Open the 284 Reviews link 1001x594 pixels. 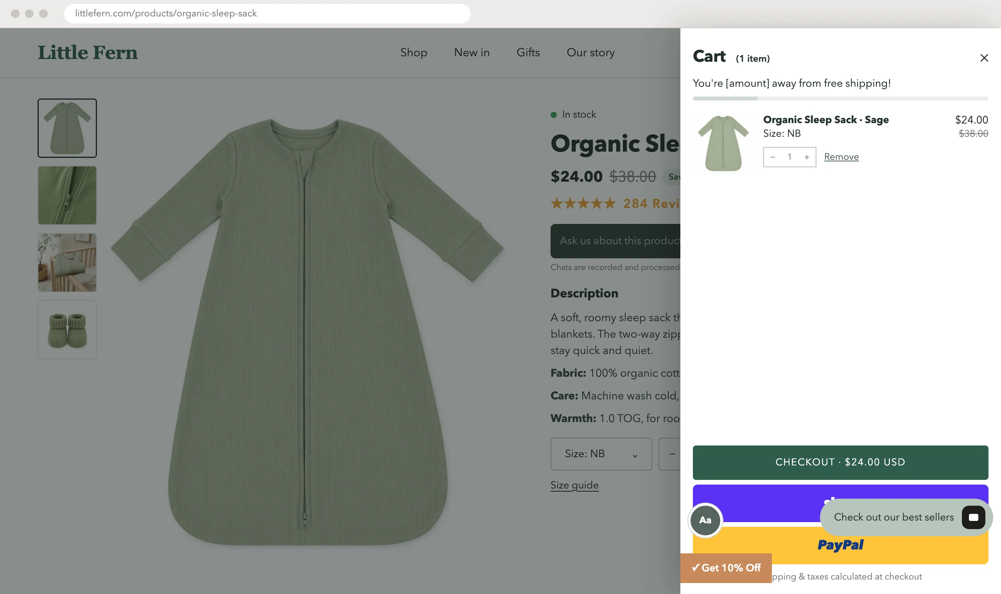651,204
